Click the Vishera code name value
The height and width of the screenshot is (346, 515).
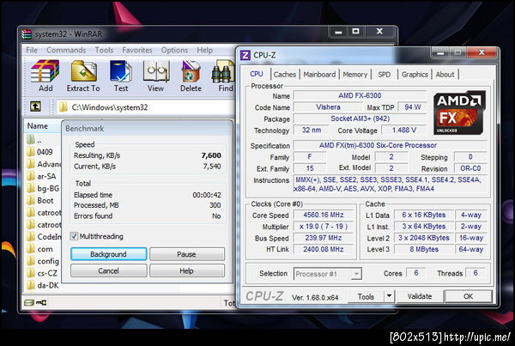click(x=328, y=107)
